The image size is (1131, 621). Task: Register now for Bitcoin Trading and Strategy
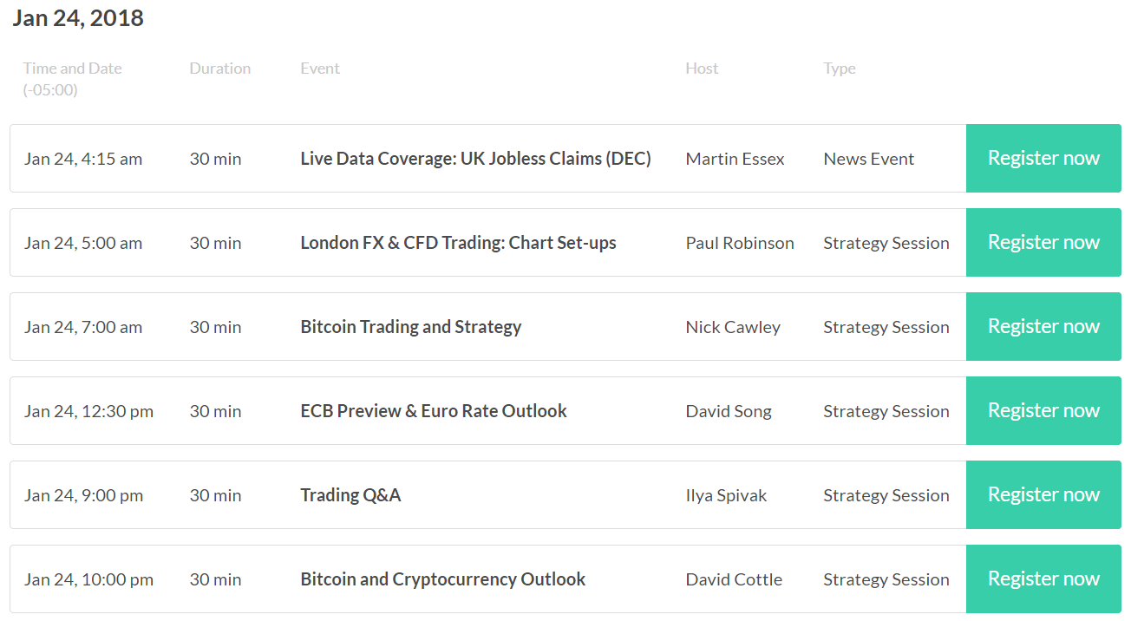coord(1043,326)
